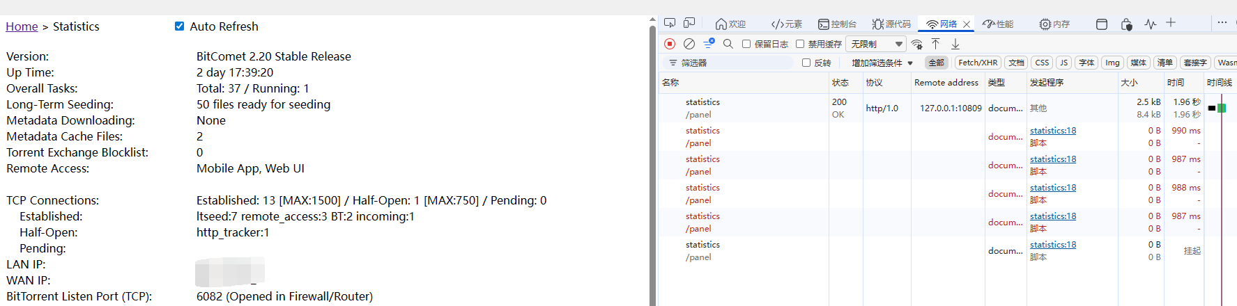This screenshot has width=1237, height=306.
Task: Clear the network log
Action: point(689,44)
